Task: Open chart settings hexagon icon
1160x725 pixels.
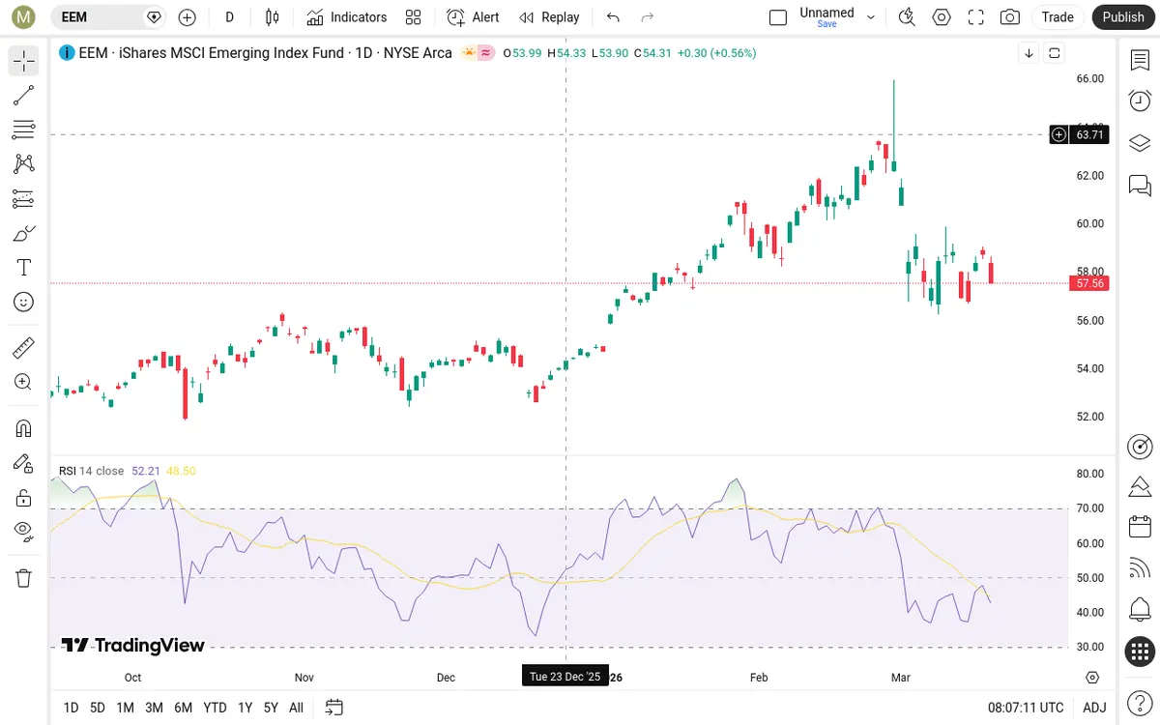Action: (942, 17)
